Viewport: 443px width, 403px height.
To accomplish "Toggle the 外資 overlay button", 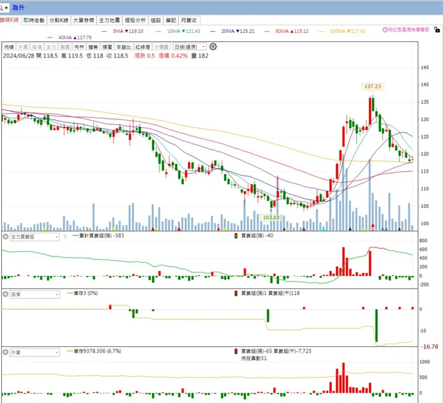I will (23, 47).
